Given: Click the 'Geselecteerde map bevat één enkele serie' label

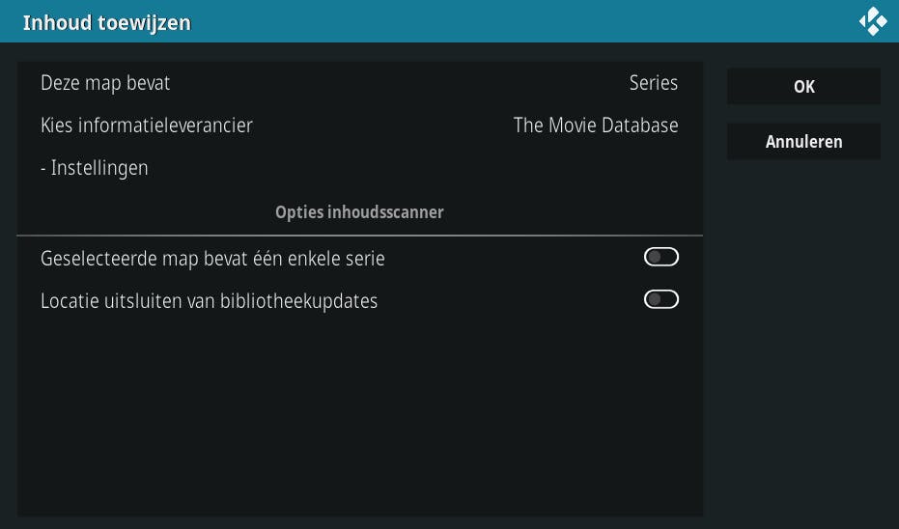Looking at the screenshot, I should coord(212,259).
